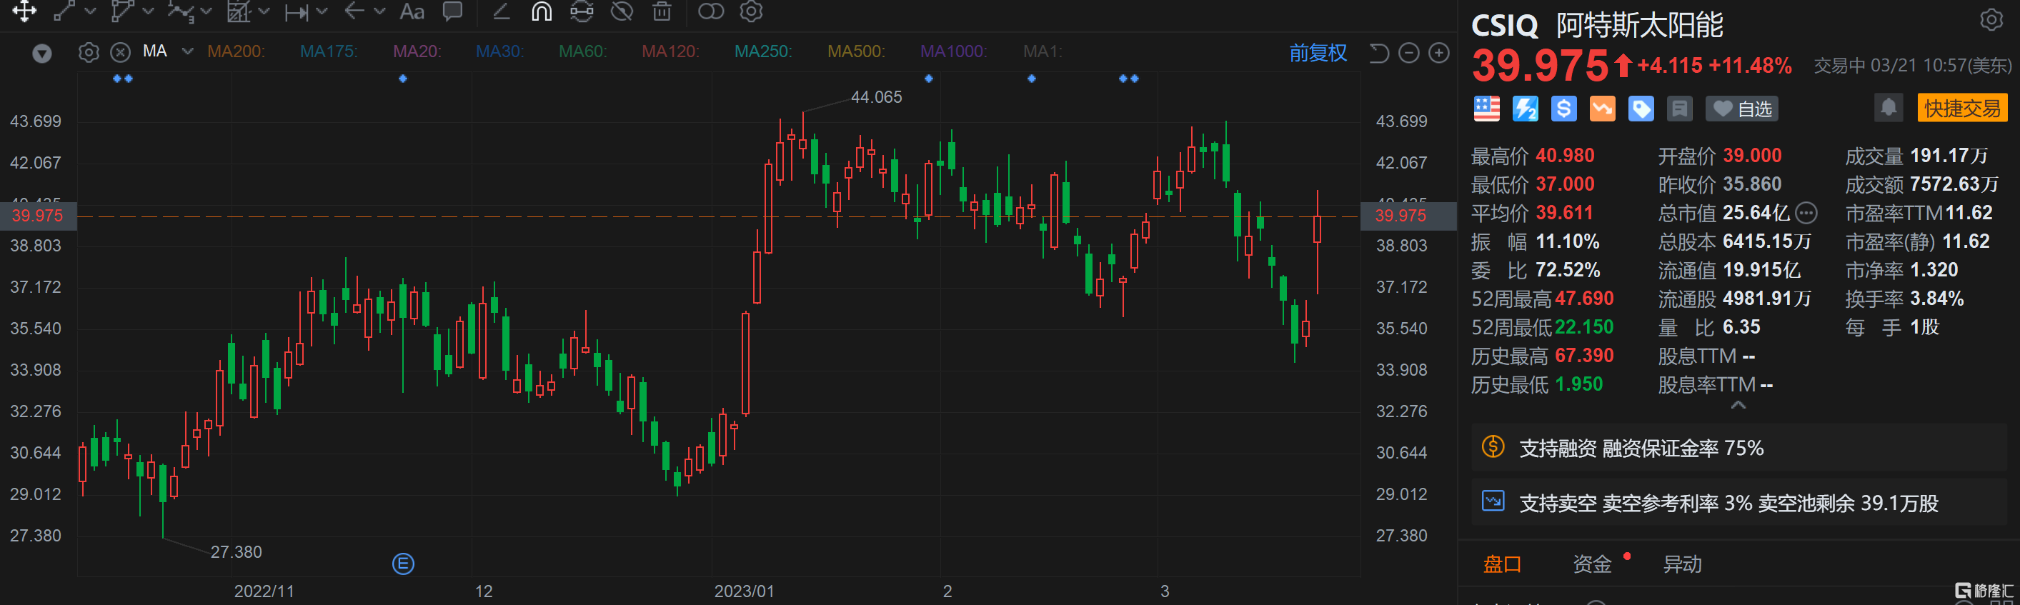Delete drawings with the trash icon
Screen dimensions: 2020x605
pyautogui.click(x=662, y=11)
